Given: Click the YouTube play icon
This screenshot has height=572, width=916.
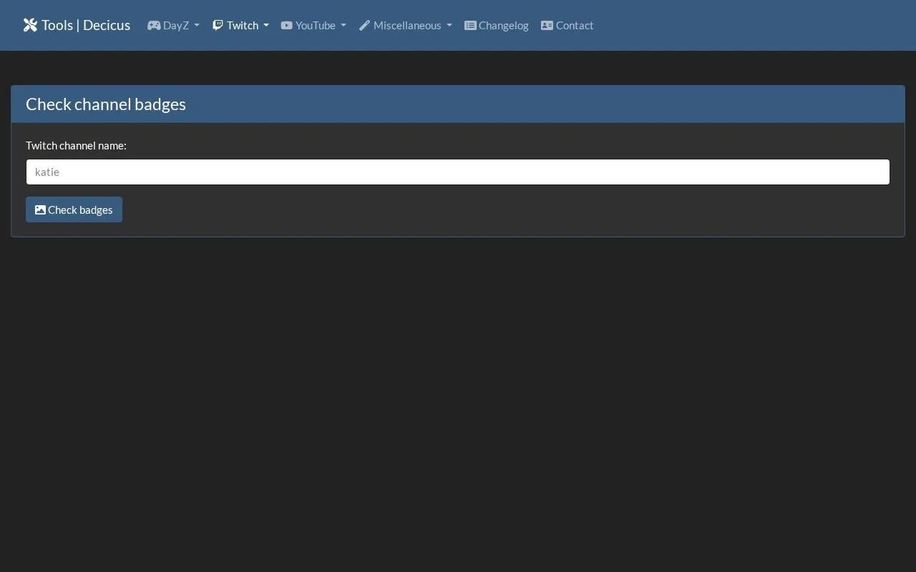Looking at the screenshot, I should point(287,25).
